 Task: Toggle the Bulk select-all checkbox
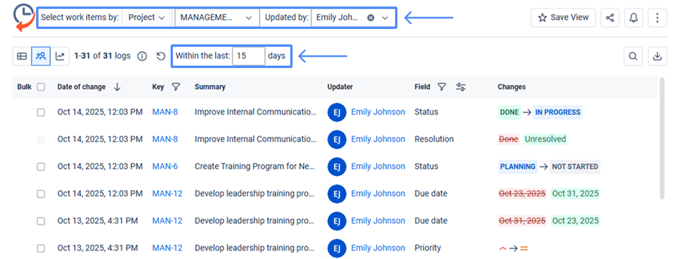(41, 87)
